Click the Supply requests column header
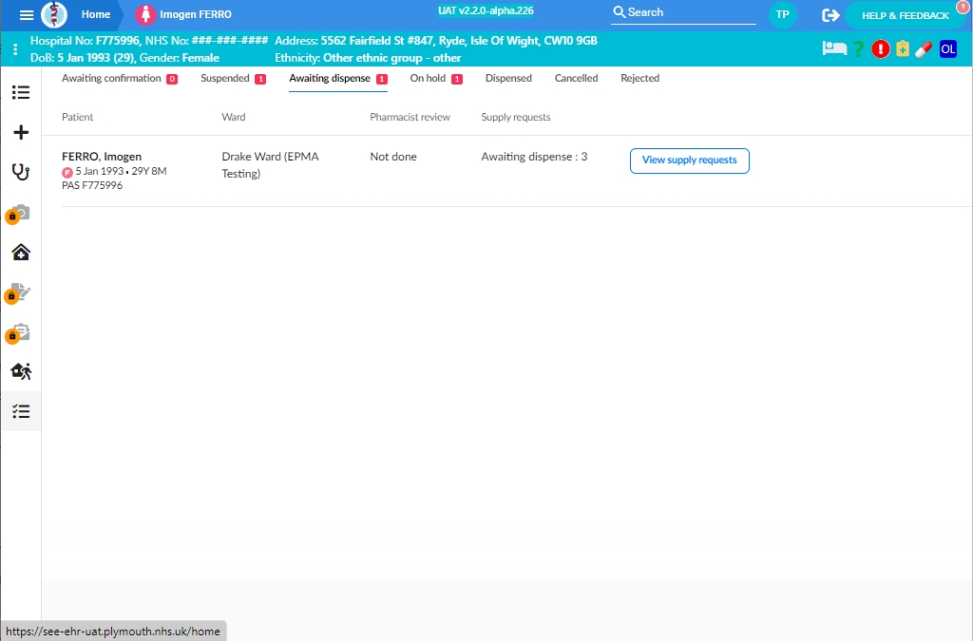This screenshot has width=973, height=641. [516, 117]
